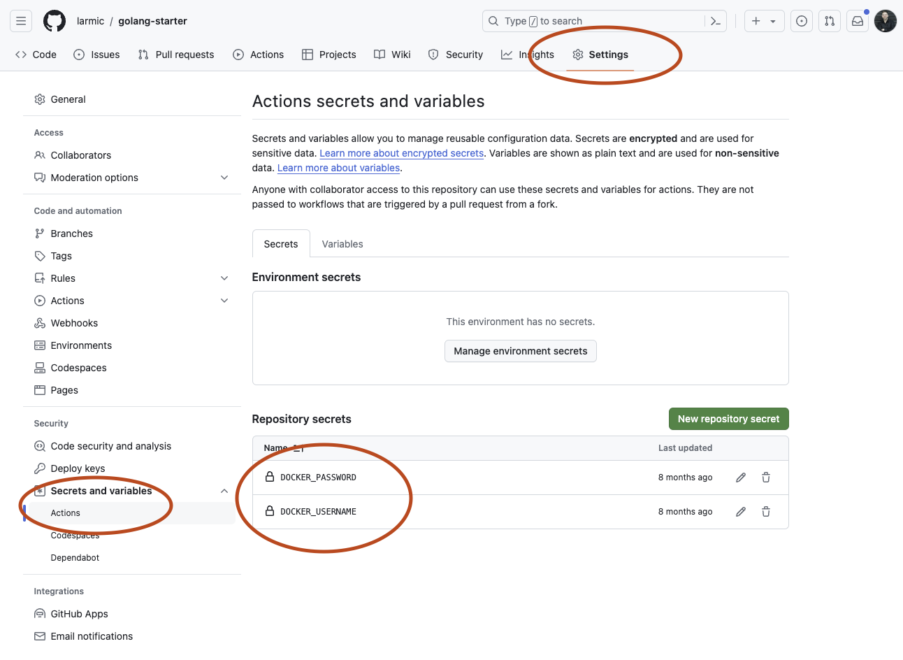The image size is (903, 660).
Task: Expand the Rules chevron
Action: click(224, 278)
